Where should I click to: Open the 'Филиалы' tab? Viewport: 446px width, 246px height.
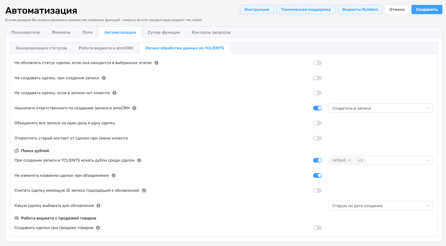61,32
